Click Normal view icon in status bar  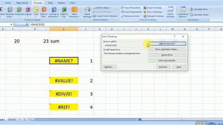(x=198, y=123)
